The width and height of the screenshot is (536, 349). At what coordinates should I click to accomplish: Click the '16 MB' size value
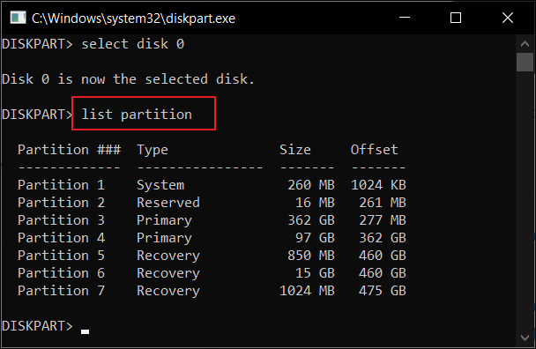coord(316,203)
